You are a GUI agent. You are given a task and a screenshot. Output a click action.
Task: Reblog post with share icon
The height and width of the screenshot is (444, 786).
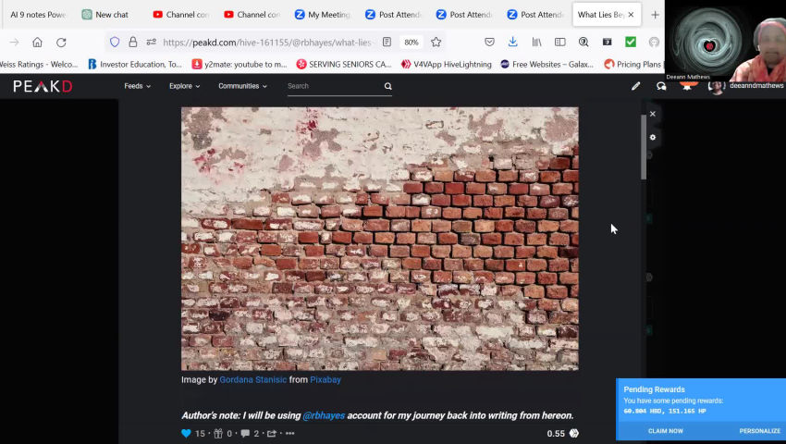click(272, 434)
